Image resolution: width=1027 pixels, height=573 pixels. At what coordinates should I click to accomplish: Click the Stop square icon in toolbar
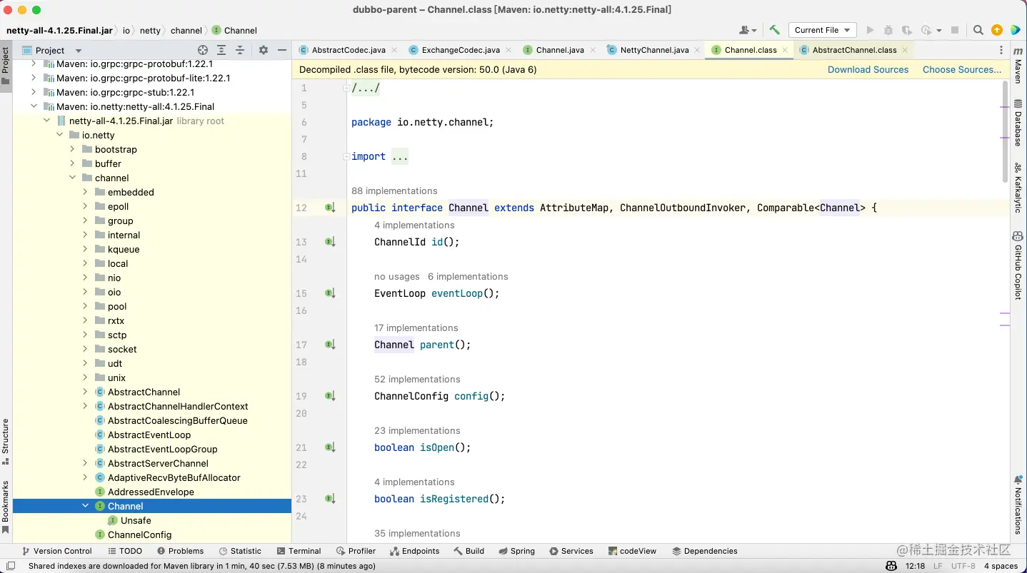click(955, 30)
